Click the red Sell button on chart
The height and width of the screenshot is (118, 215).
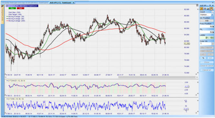(x=20, y=8)
